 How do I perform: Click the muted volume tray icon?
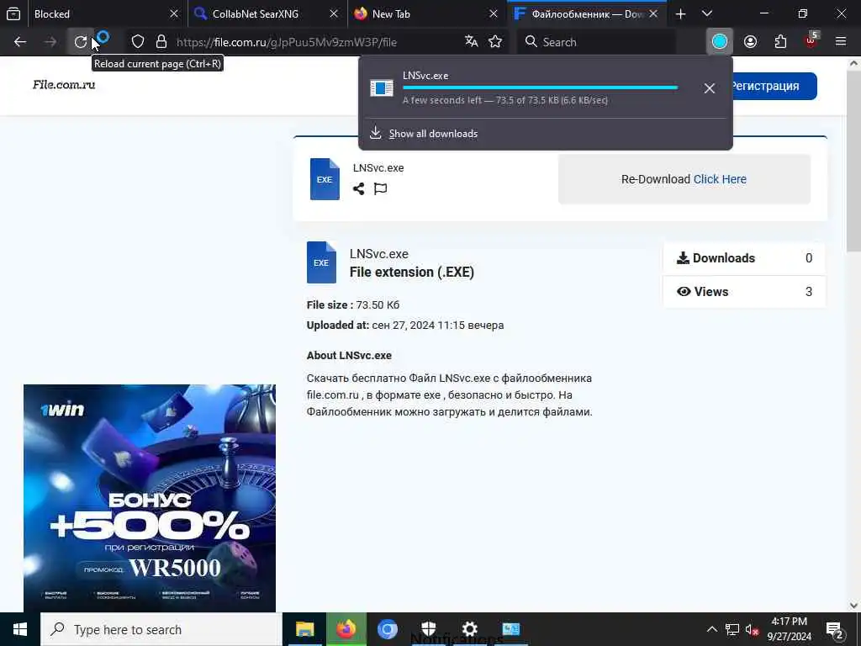(752, 630)
